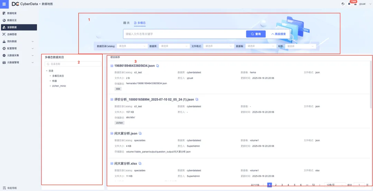
Task: Copy the 1968618946433605634.json file name
Action: [158, 66]
